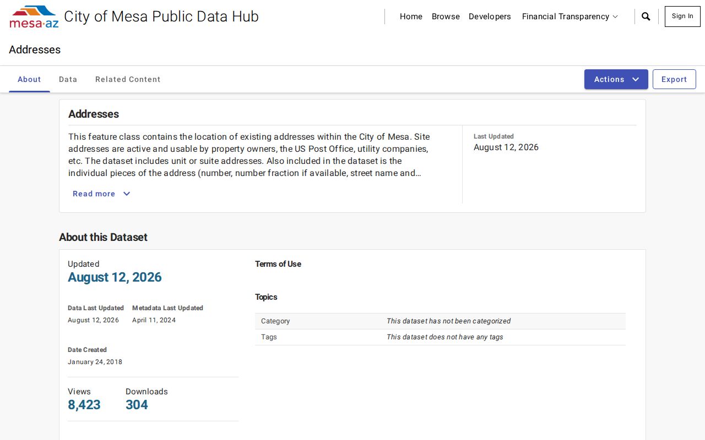Click the mesa-az logo
The height and width of the screenshot is (440, 705).
(x=34, y=16)
